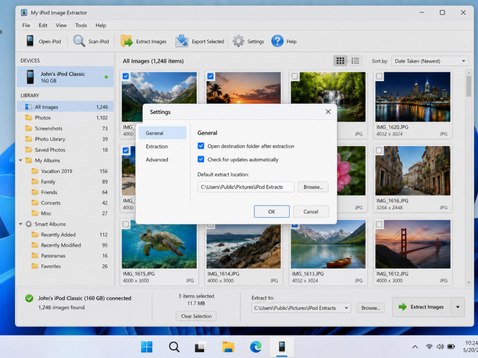Open the File menu
Screen dimensions: 478x358
pos(26,25)
